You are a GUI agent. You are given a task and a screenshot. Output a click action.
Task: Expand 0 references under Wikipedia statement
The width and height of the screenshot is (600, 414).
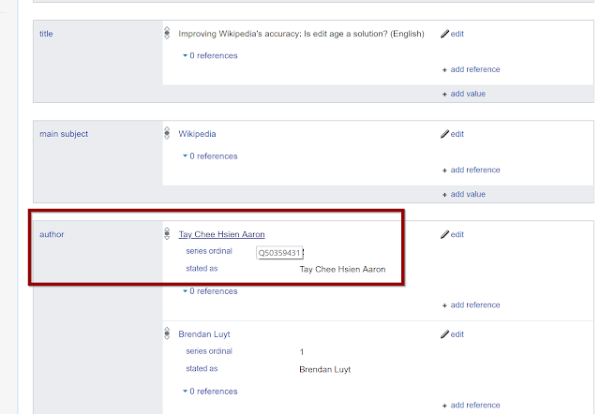click(210, 156)
